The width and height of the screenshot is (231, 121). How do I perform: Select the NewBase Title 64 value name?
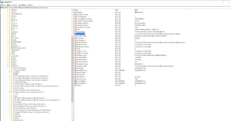[x=82, y=47]
